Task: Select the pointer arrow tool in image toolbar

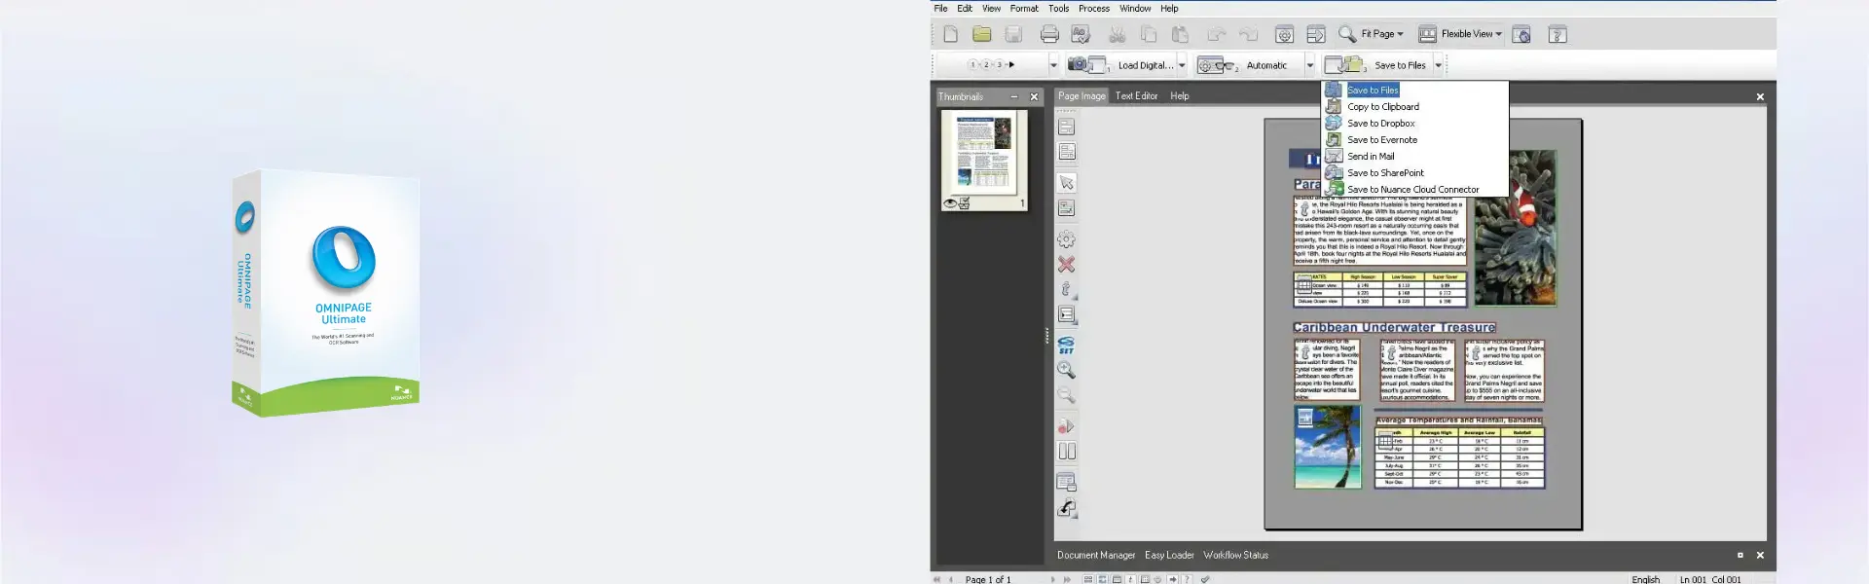Action: tap(1067, 183)
